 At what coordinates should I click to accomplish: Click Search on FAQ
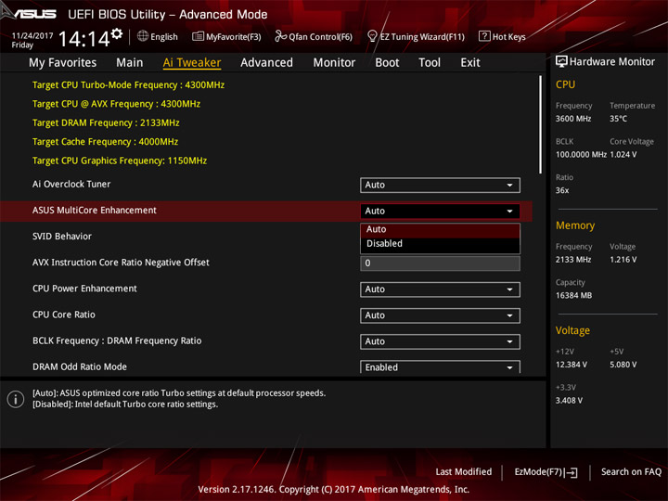[x=631, y=472]
